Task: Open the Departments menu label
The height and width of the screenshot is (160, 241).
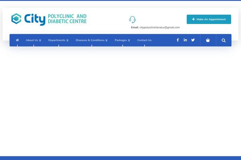Action: tap(57, 40)
